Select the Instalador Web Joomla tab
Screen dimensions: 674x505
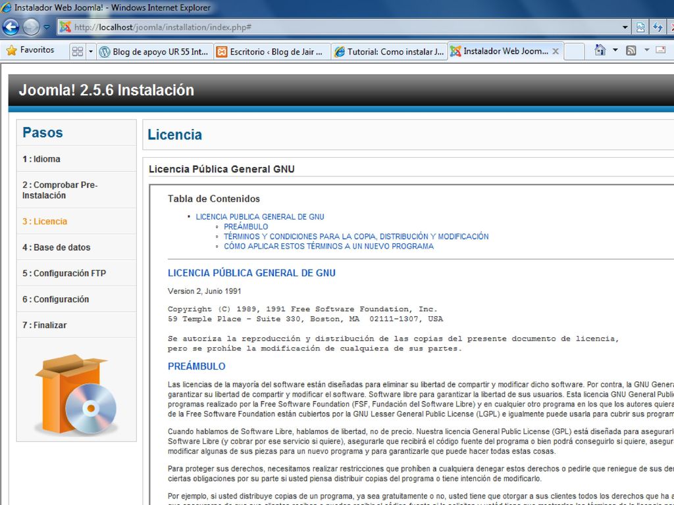500,51
